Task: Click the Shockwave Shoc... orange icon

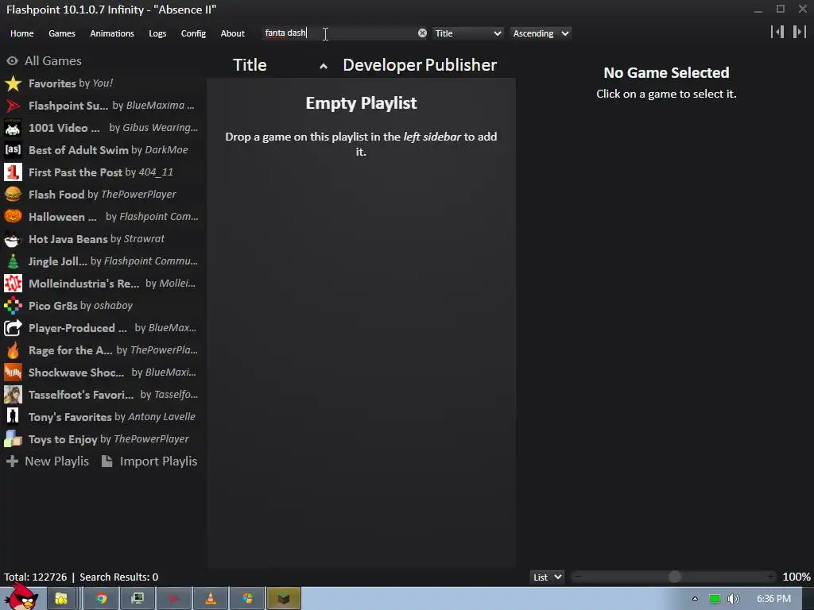Action: [13, 373]
